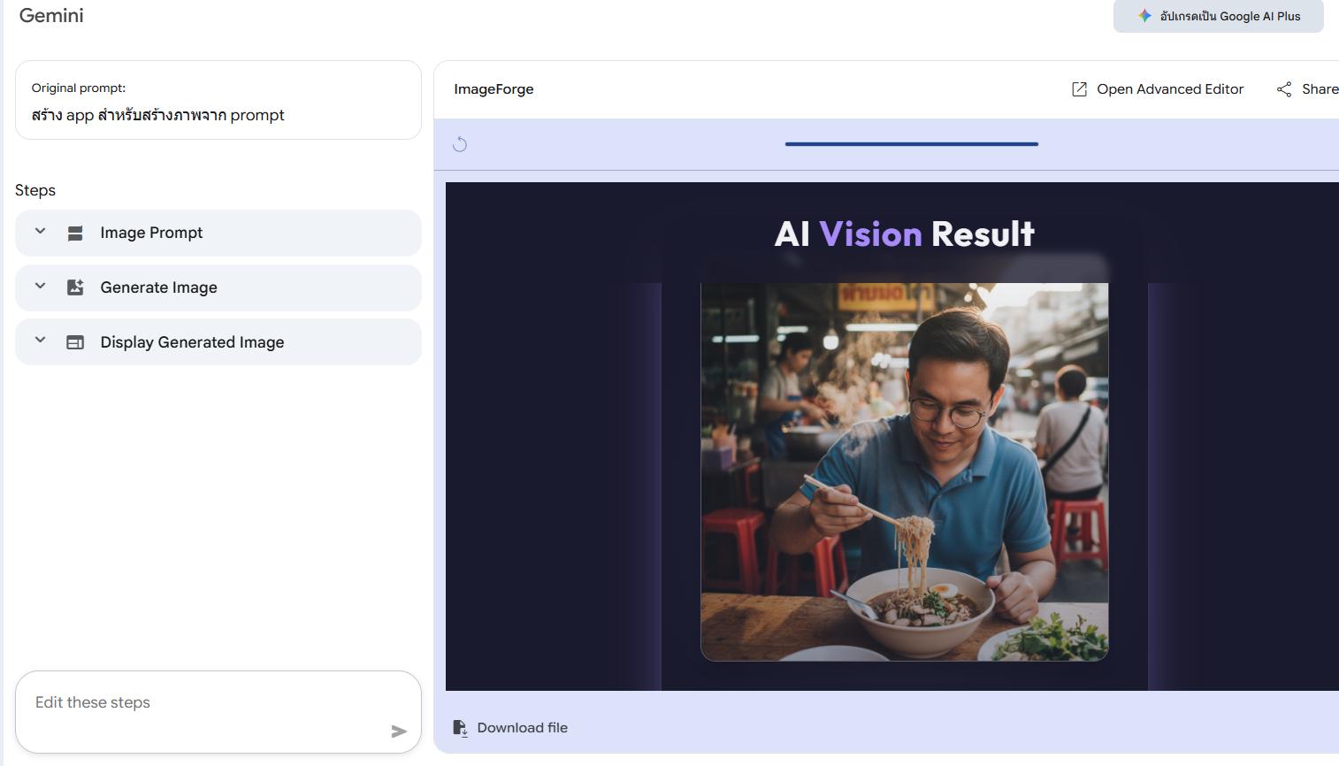Click the Share icon
1339x766 pixels.
pos(1284,89)
